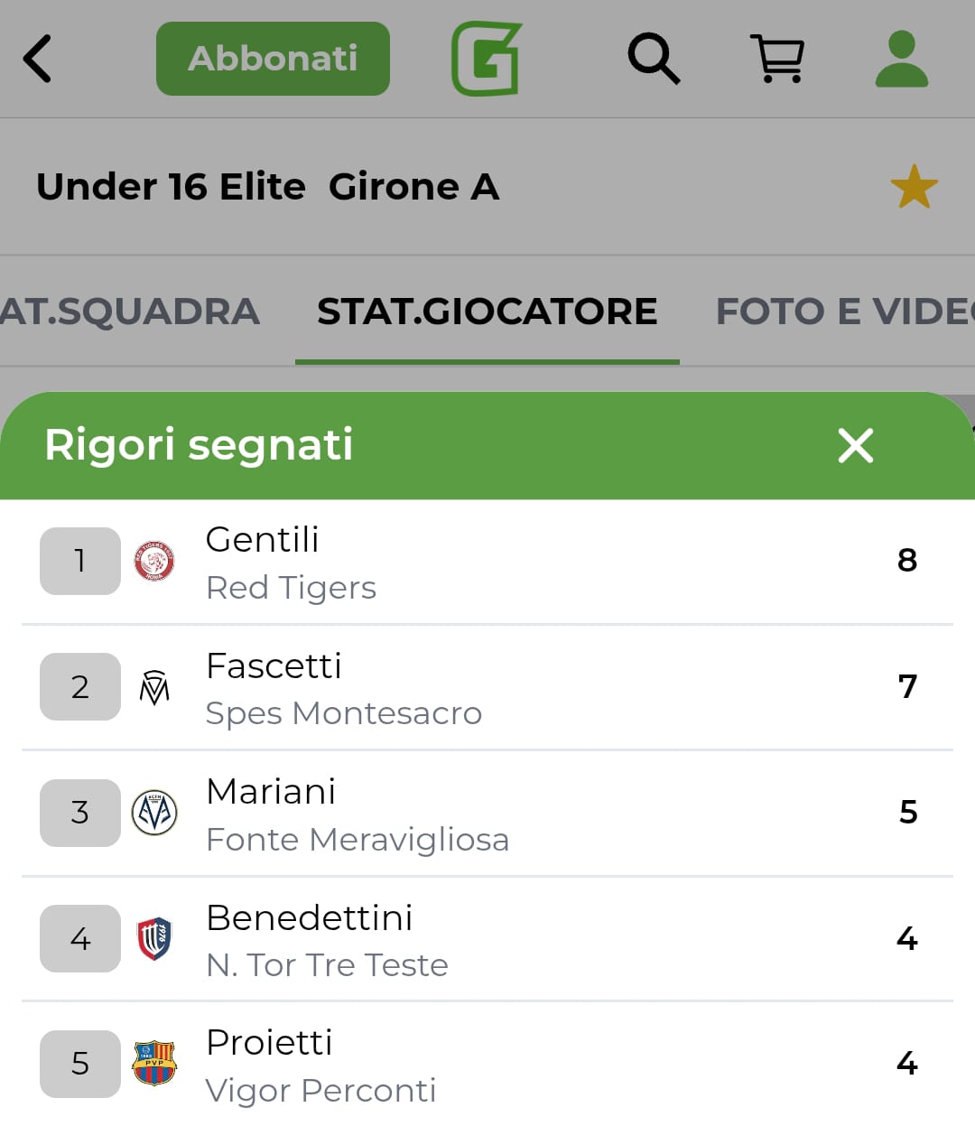This screenshot has height=1126, width=975.
Task: Tap the Fonte Meravigliosa team crest
Action: click(x=154, y=813)
